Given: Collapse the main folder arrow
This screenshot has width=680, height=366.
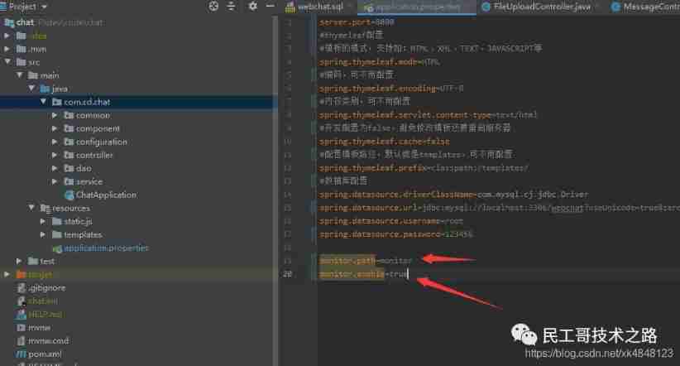Looking at the screenshot, I should tap(20, 75).
